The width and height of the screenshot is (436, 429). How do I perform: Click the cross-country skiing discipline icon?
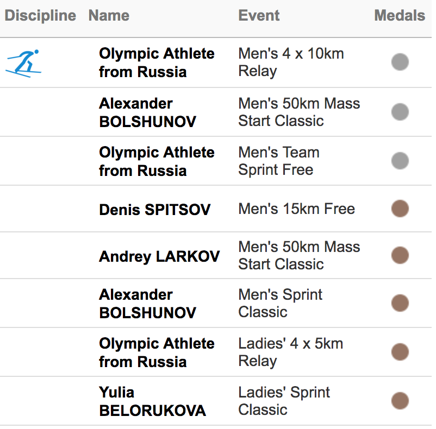(23, 64)
